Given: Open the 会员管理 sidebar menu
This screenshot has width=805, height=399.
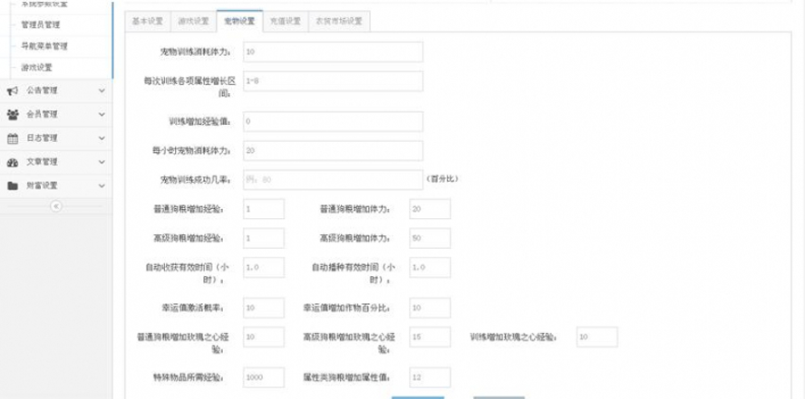Looking at the screenshot, I should click(56, 115).
